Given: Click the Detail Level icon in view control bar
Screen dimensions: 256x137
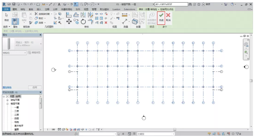Looking at the screenshot, I should (59, 129).
